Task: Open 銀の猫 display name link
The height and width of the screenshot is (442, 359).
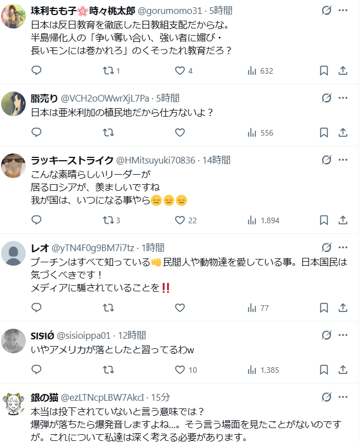Action: [x=44, y=397]
